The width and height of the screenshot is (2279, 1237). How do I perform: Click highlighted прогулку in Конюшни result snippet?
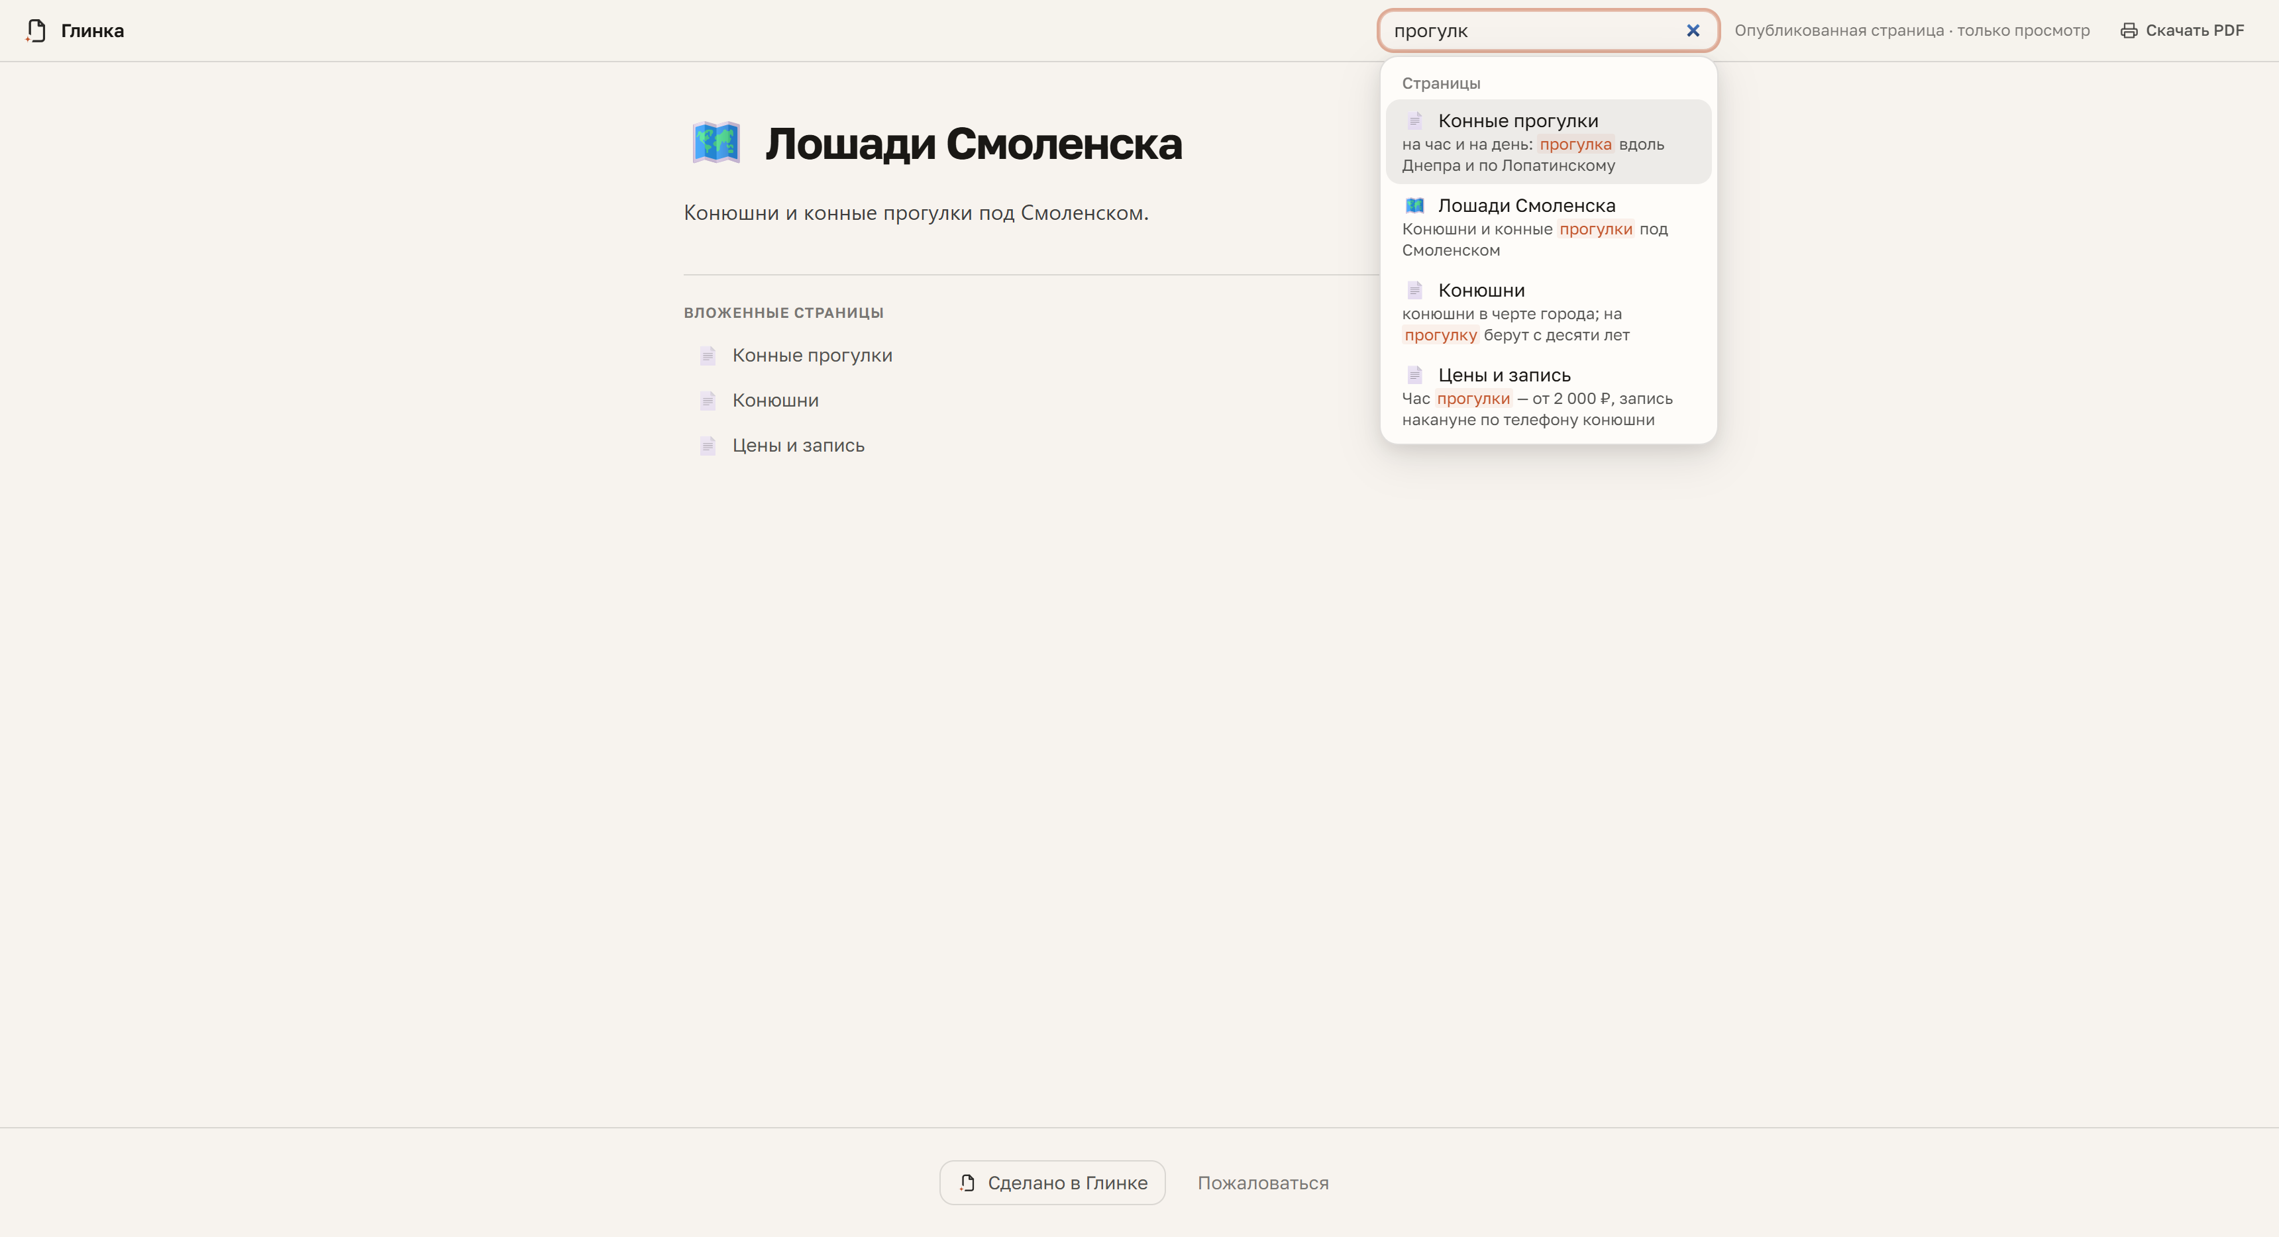coord(1440,335)
